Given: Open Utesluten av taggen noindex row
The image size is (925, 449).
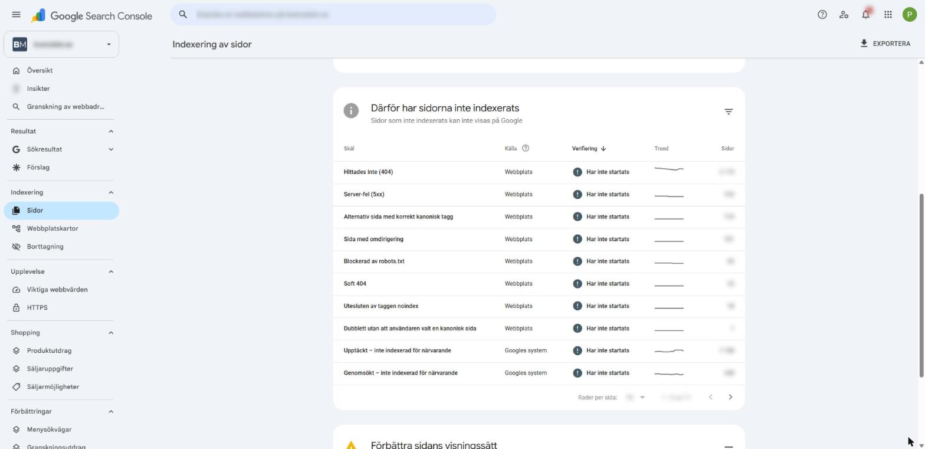Looking at the screenshot, I should click(x=539, y=306).
